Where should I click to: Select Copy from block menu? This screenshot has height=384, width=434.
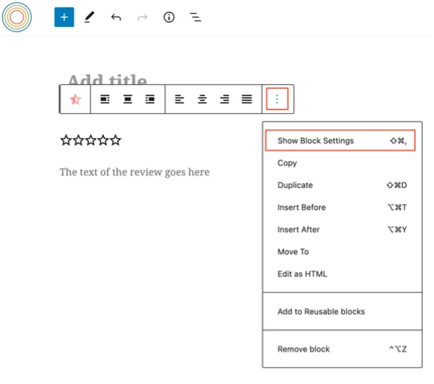342,163
